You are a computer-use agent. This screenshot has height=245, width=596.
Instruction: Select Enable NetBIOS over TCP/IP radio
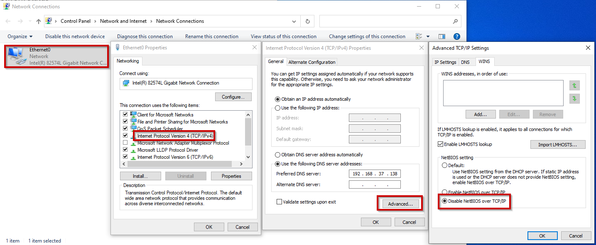coord(444,192)
